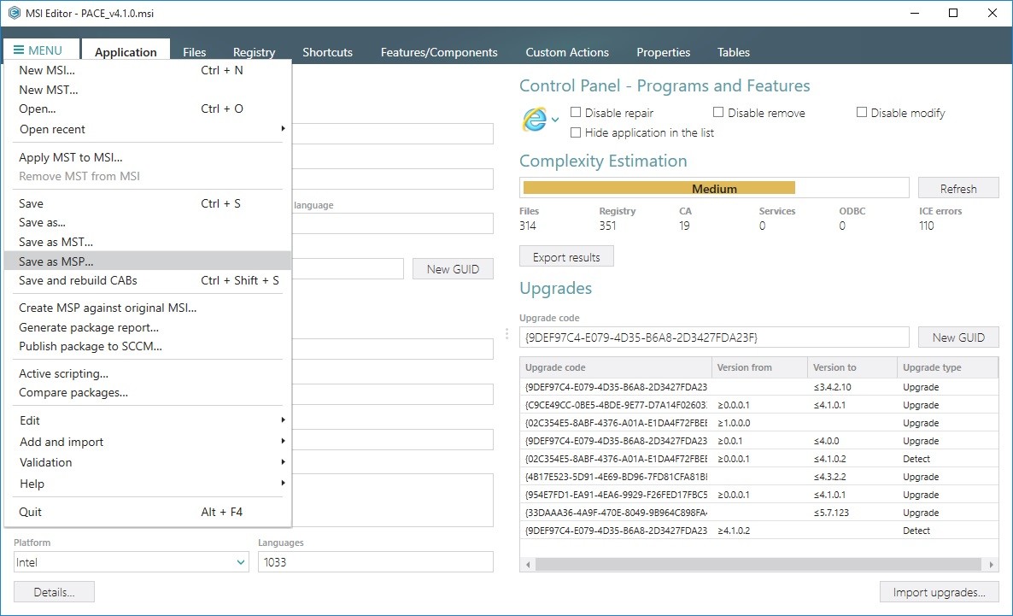Select upgrade row with version ≤3.4.2.10

[759, 386]
